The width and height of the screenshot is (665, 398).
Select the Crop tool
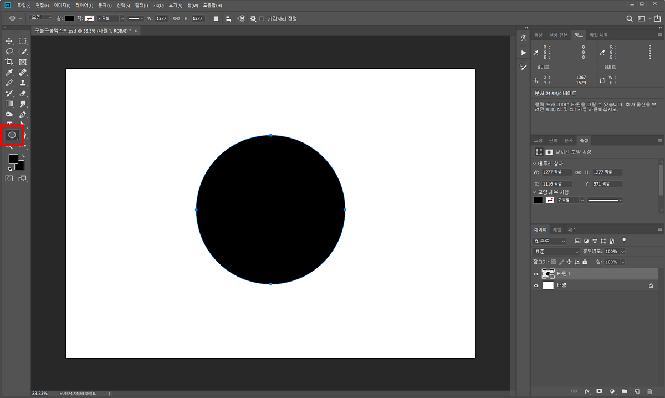pyautogui.click(x=9, y=62)
